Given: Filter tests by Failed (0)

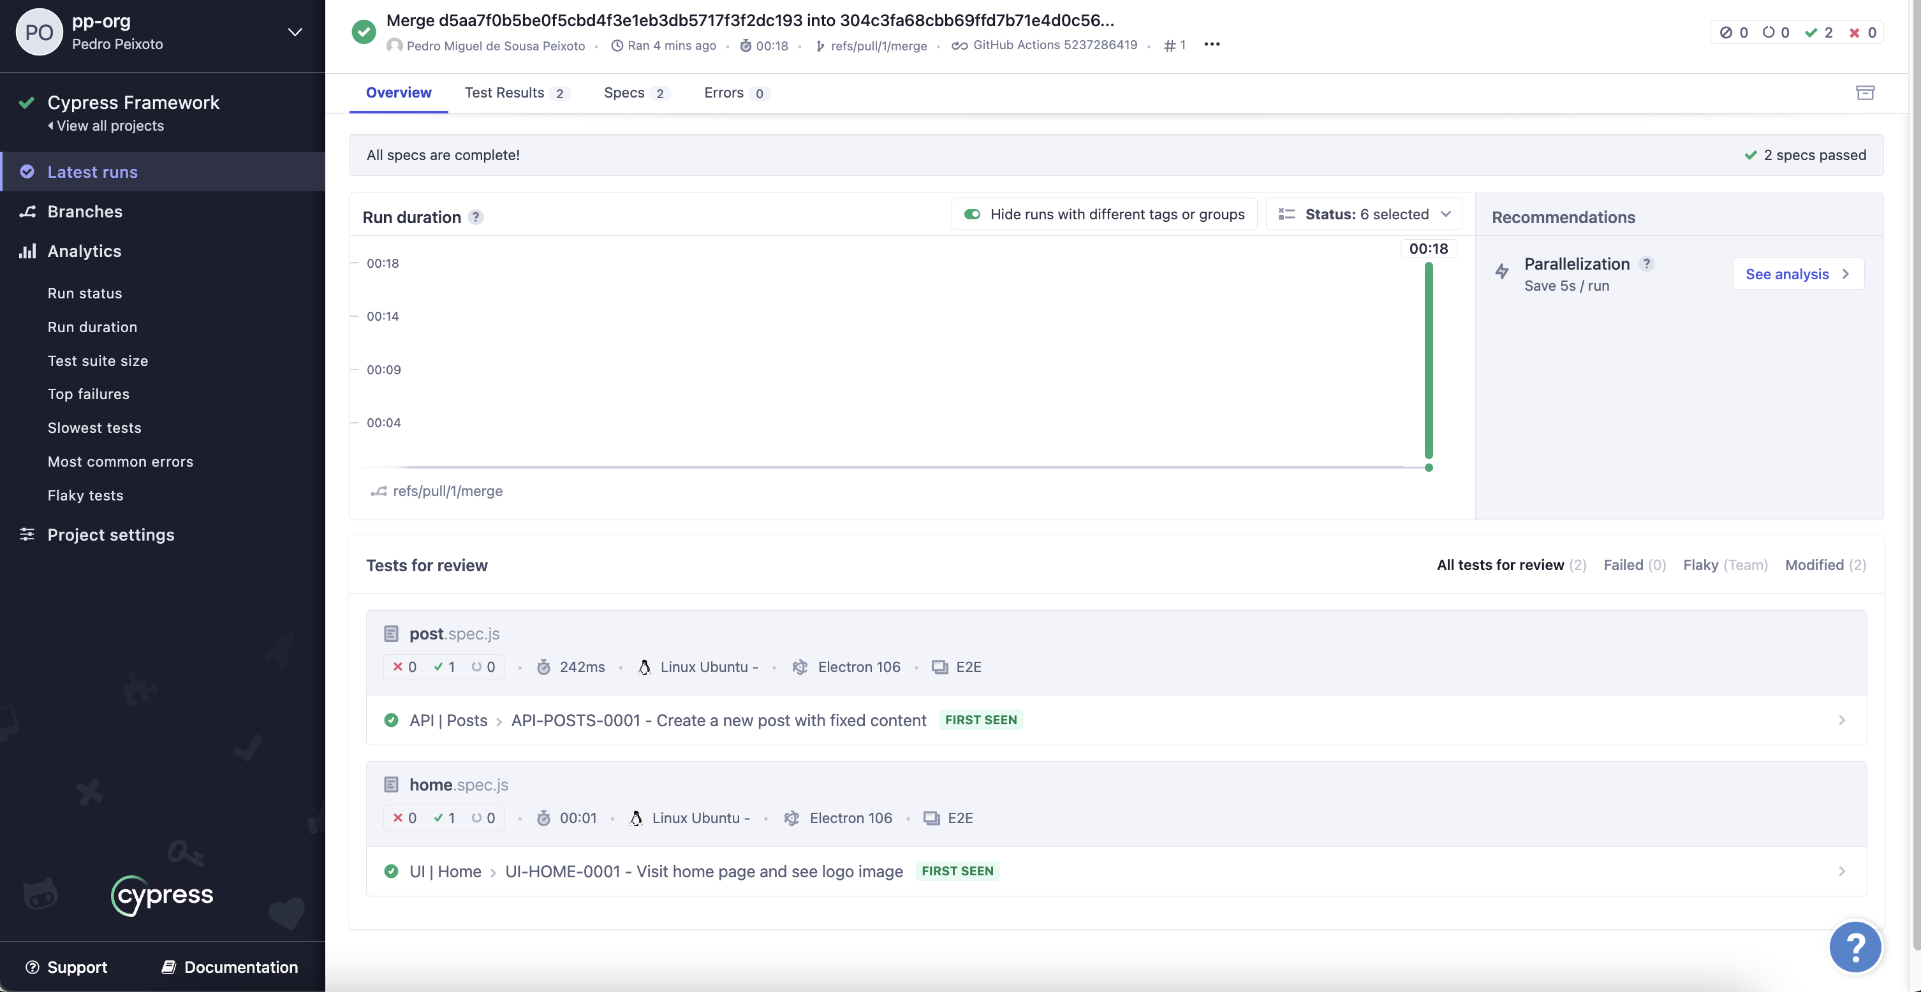Looking at the screenshot, I should point(1634,565).
